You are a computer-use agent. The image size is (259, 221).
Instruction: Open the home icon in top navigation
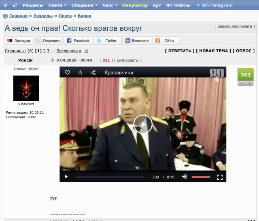pyautogui.click(x=5, y=5)
